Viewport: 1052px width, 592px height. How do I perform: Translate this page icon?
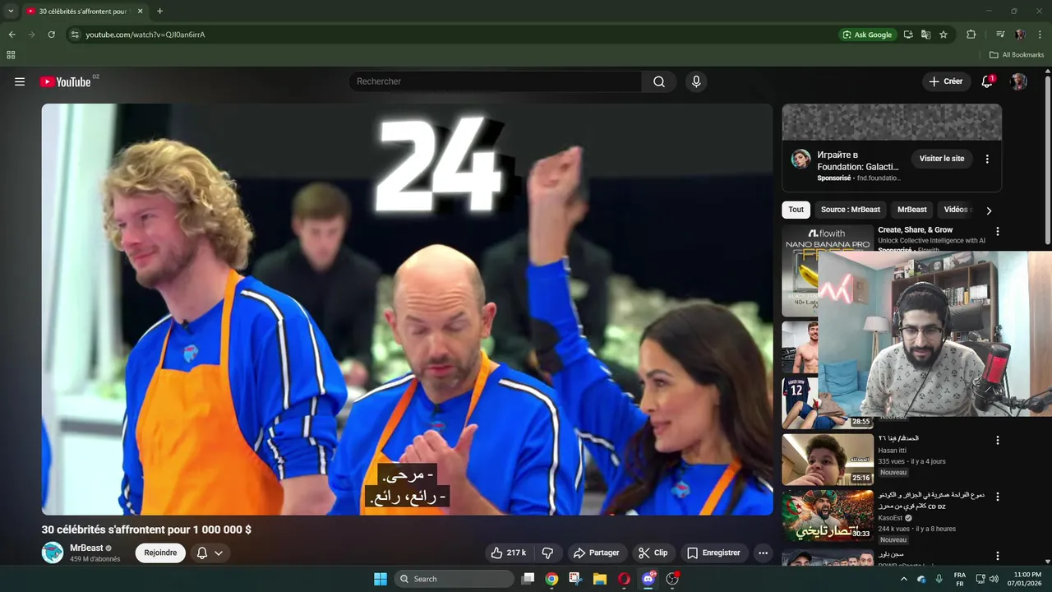click(x=925, y=35)
